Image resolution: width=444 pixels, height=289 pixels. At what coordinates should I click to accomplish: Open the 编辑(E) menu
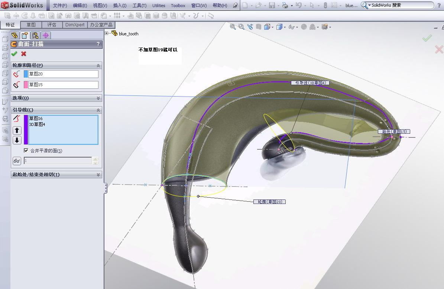(x=80, y=5)
